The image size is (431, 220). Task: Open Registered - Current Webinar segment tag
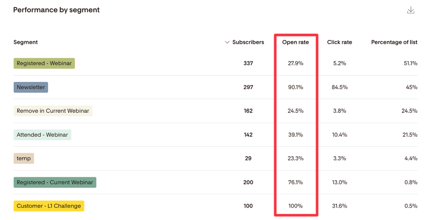pyautogui.click(x=55, y=182)
